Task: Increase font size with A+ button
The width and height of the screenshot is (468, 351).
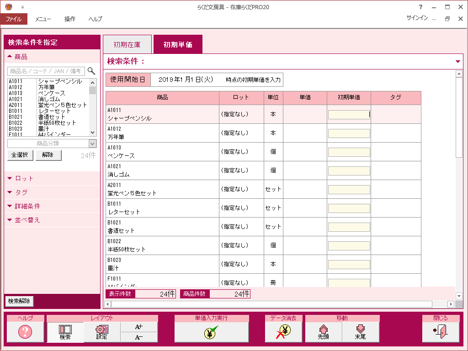Action: [139, 327]
